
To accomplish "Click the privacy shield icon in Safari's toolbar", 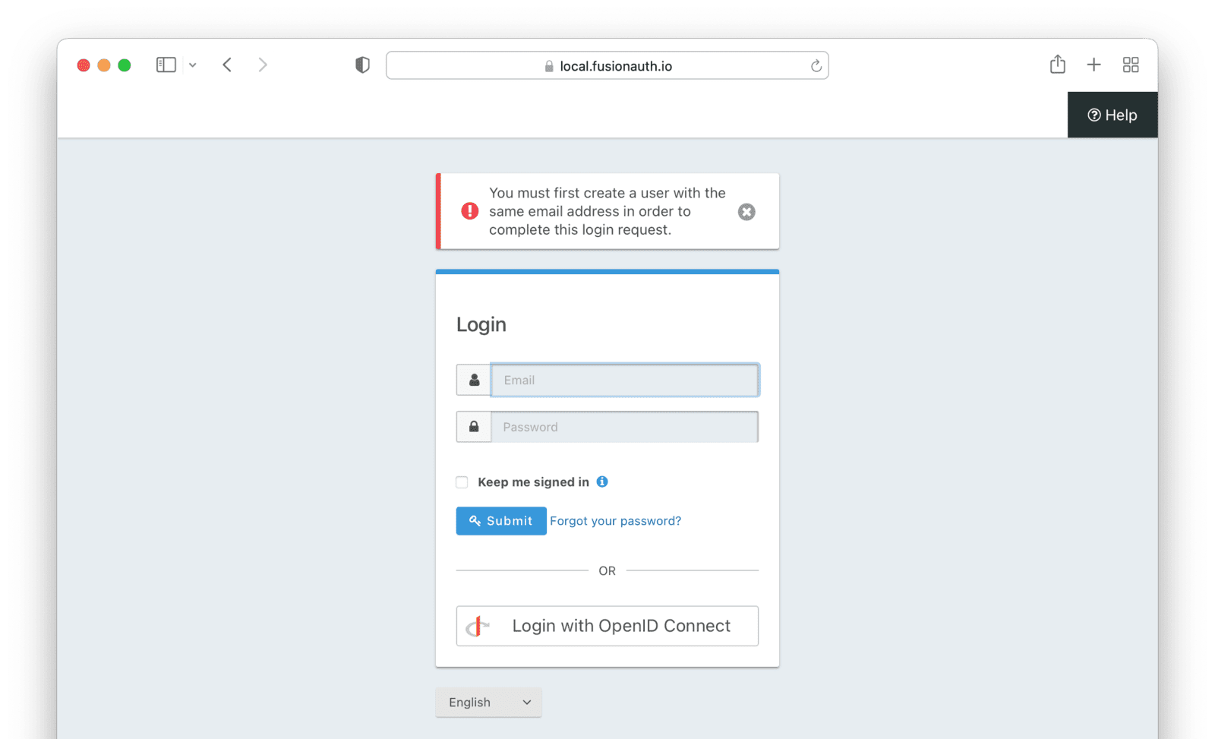I will (362, 65).
